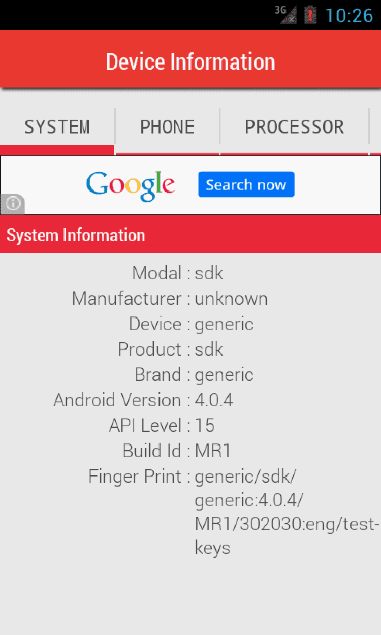
Task: Tap the Android Version 4.0.4 value
Action: [214, 400]
